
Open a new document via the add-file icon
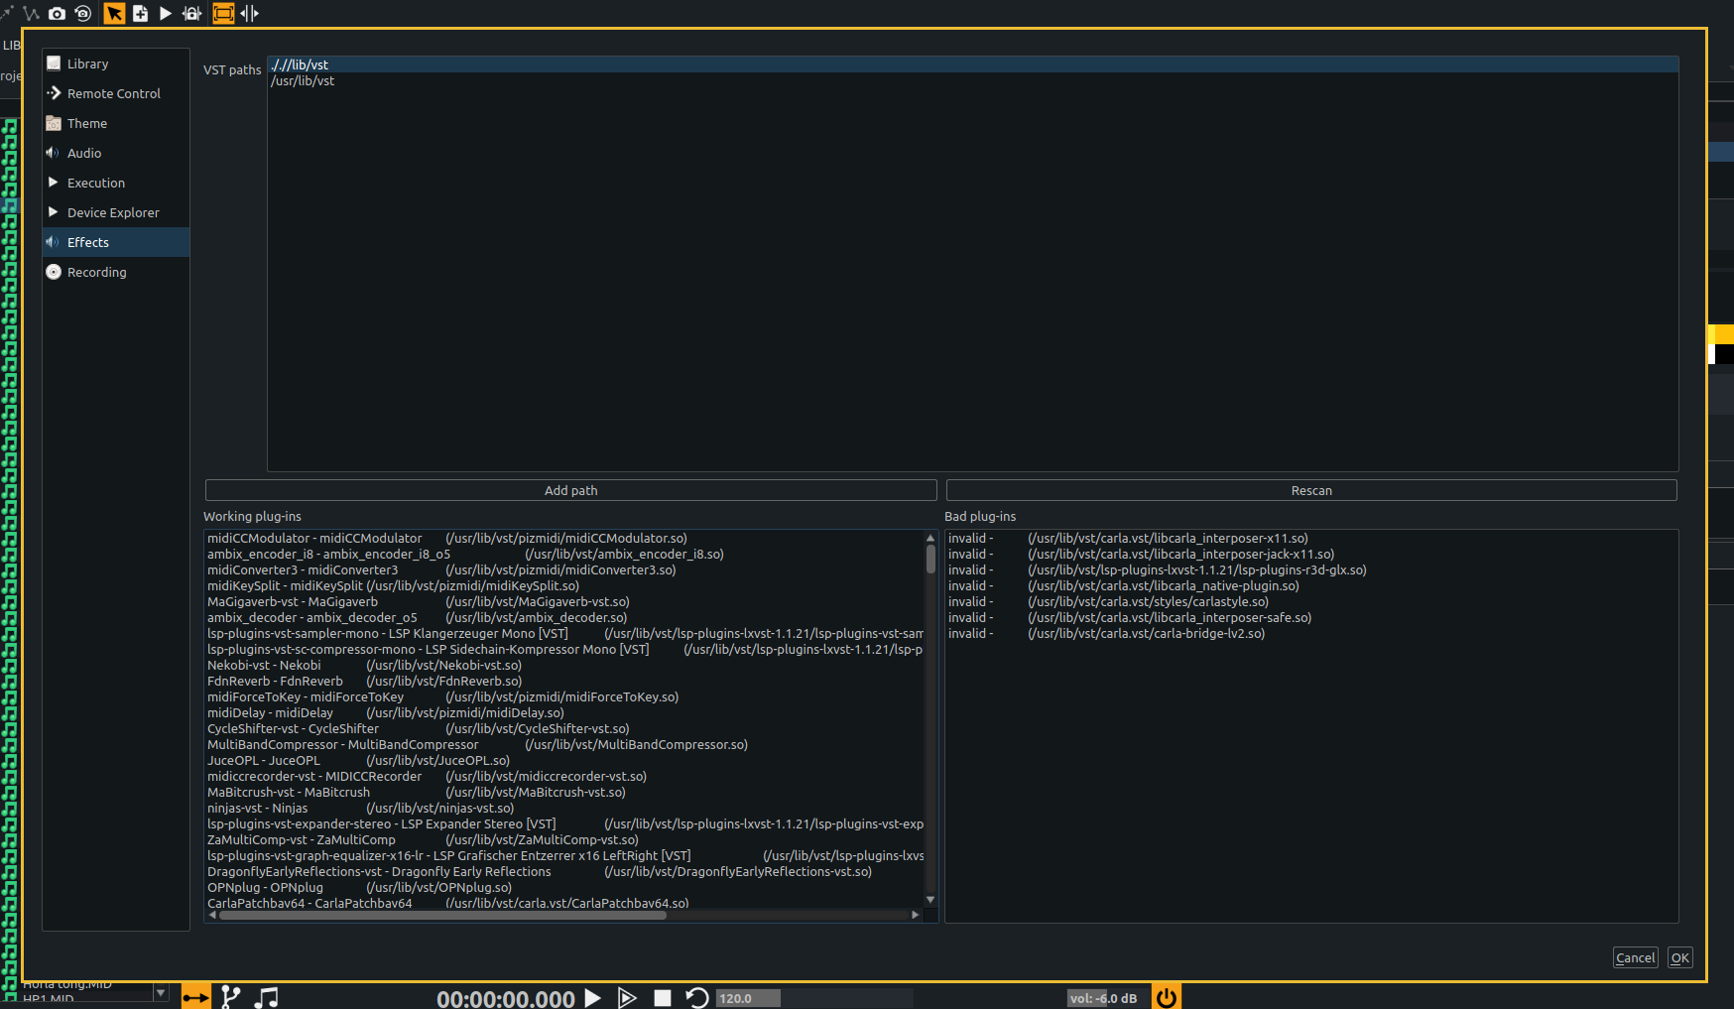click(140, 13)
